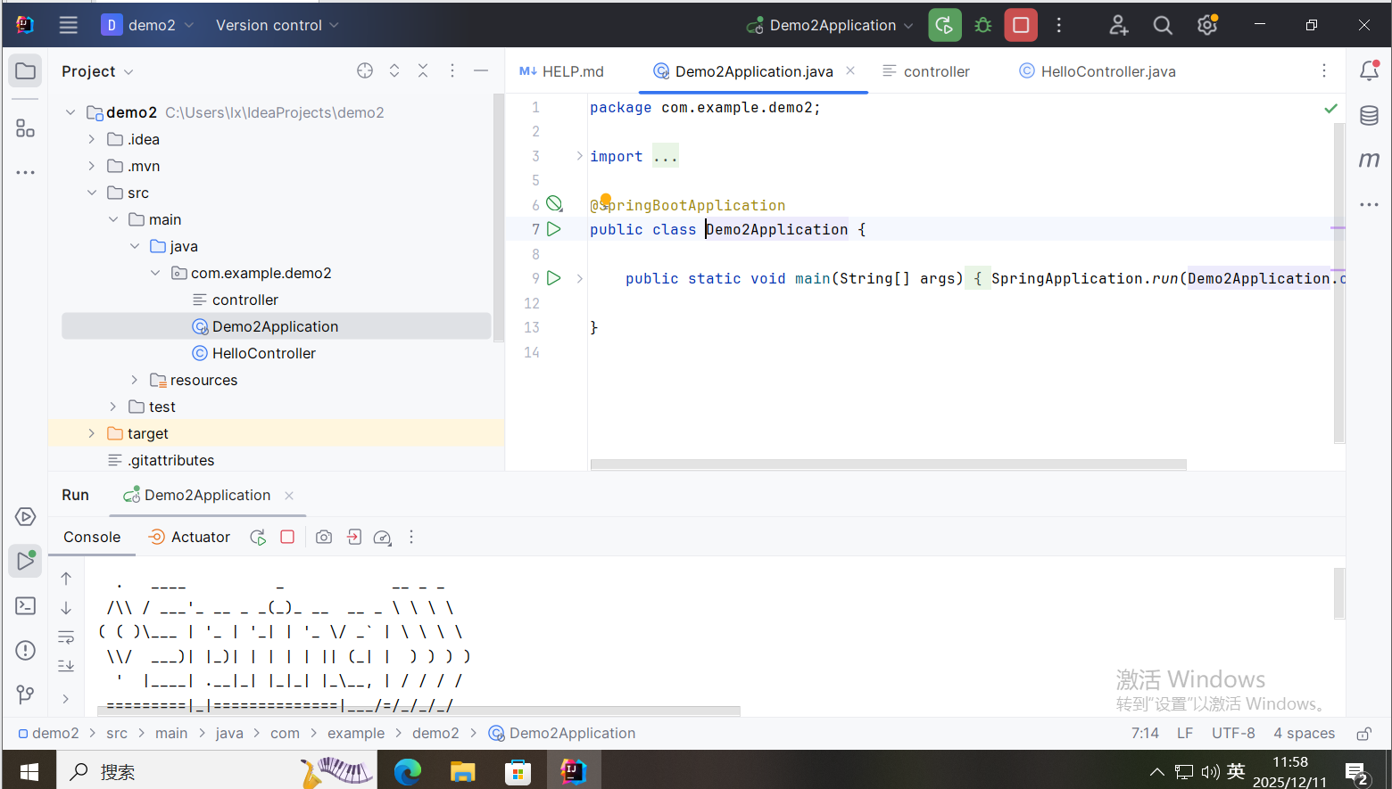1392x789 pixels.
Task: Stop the running Demo2Application in title bar
Action: (1021, 25)
